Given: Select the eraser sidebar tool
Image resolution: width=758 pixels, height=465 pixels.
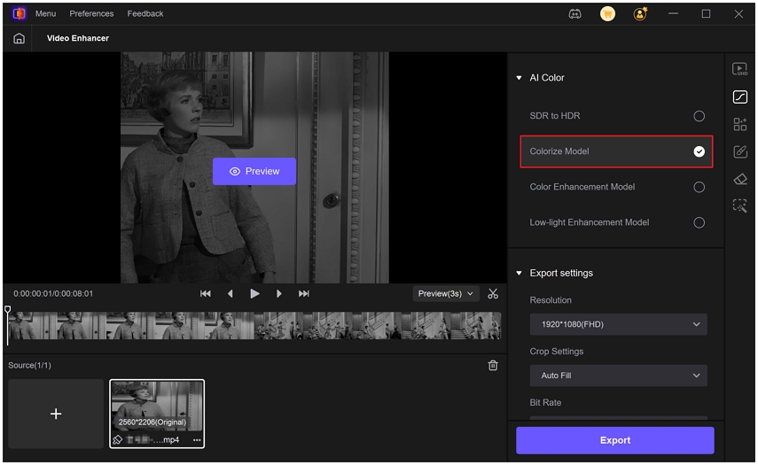Looking at the screenshot, I should coord(739,179).
